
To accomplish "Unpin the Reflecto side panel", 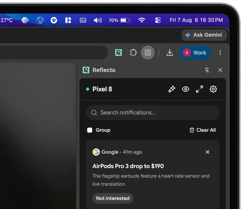I will coord(207,70).
